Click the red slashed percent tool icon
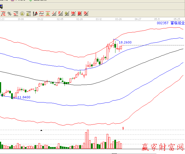 tap(3, 13)
